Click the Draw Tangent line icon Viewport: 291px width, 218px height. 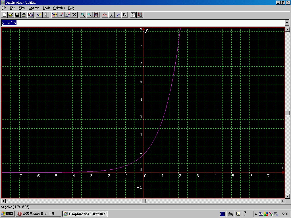click(118, 15)
